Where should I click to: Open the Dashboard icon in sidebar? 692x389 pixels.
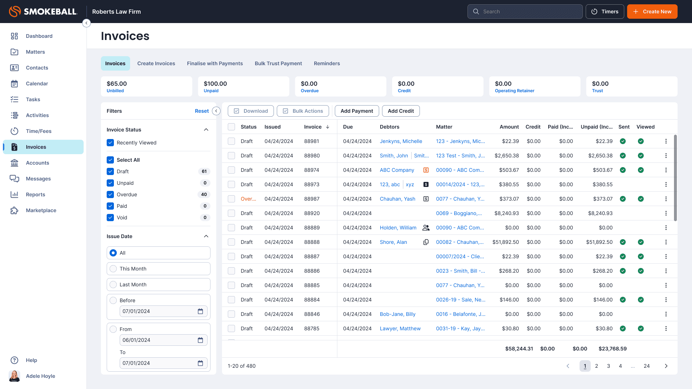pos(14,36)
